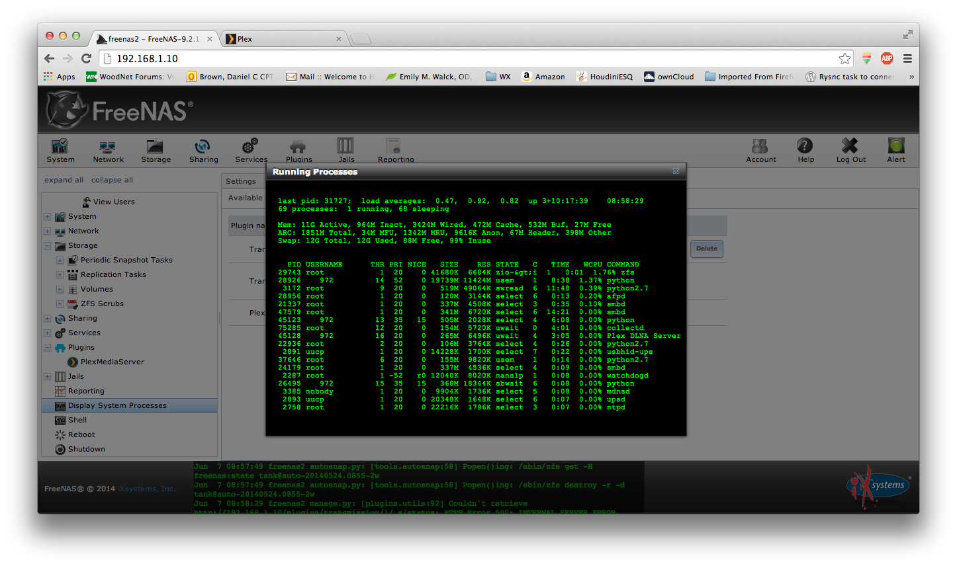Viewport: 957px width, 566px height.
Task: Open the Network toolbar icon
Action: click(x=108, y=150)
